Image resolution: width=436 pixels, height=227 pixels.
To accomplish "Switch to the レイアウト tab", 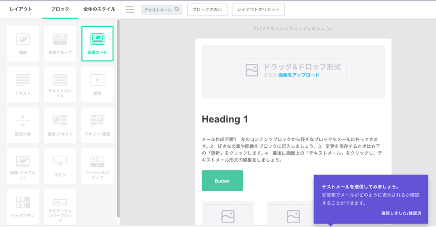I will coord(21,9).
